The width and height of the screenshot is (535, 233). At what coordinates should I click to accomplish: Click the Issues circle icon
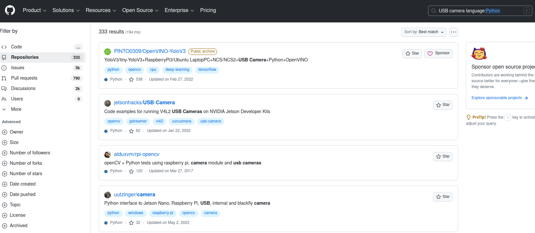tap(4, 68)
